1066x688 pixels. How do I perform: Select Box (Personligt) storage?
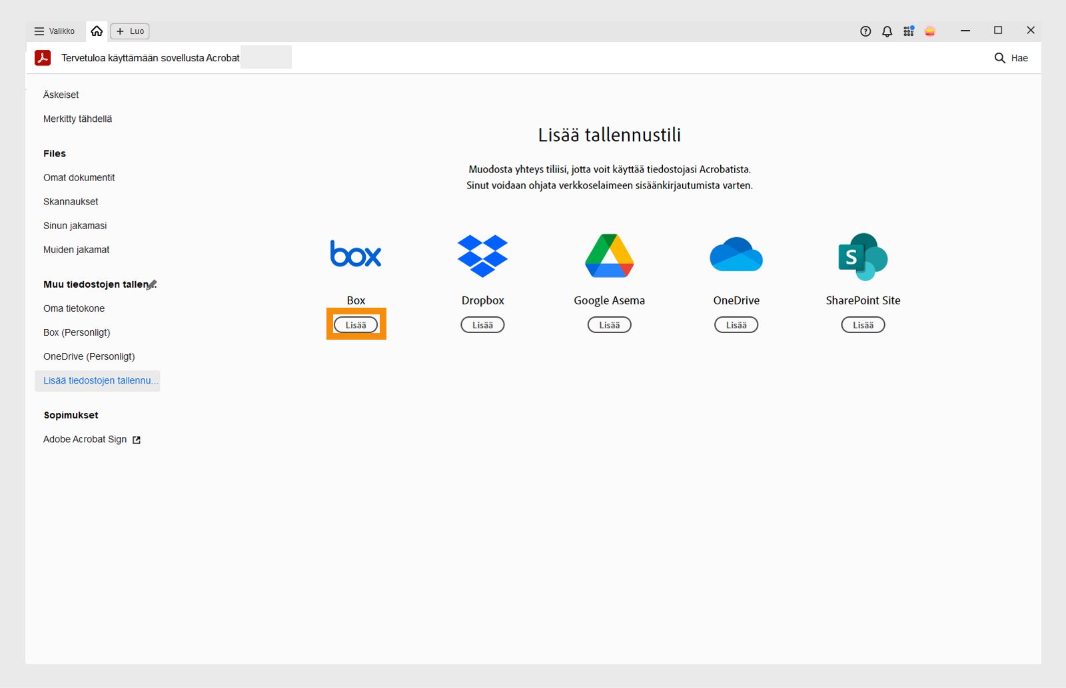pyautogui.click(x=77, y=332)
